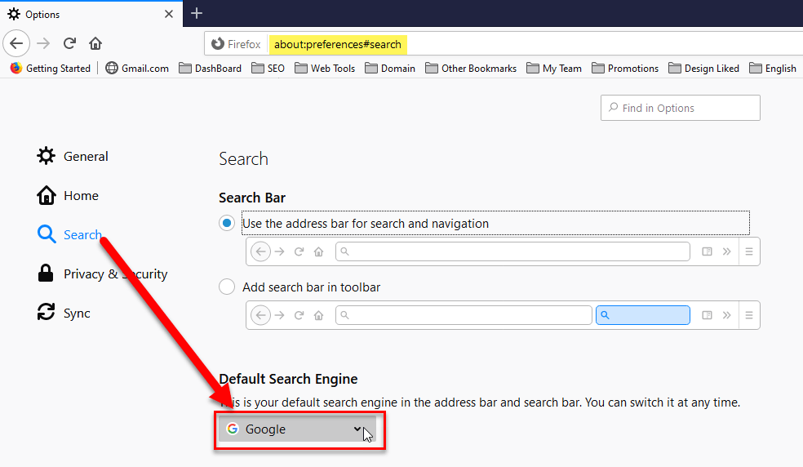
Task: Expand the Web Tools bookmarks folder
Action: pos(325,69)
